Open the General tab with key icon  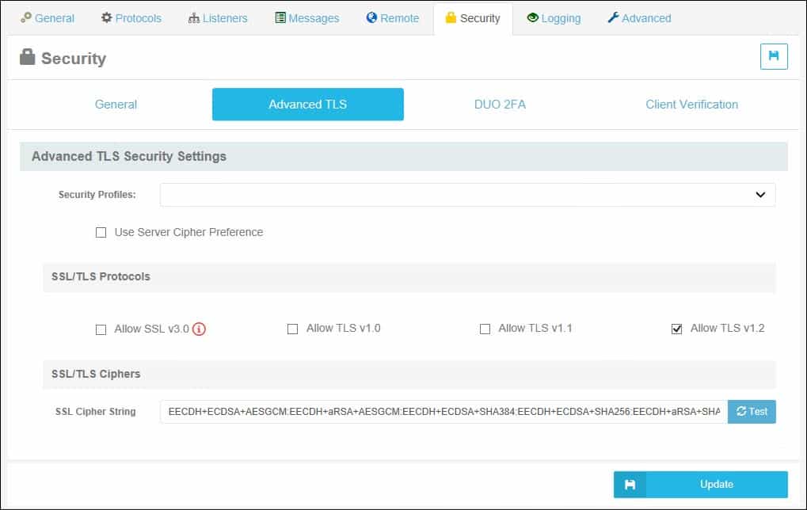coord(48,18)
